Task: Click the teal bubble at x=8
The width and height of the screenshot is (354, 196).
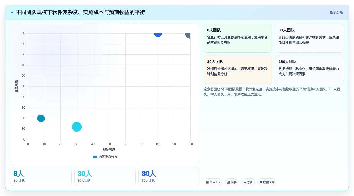Action: [41, 118]
